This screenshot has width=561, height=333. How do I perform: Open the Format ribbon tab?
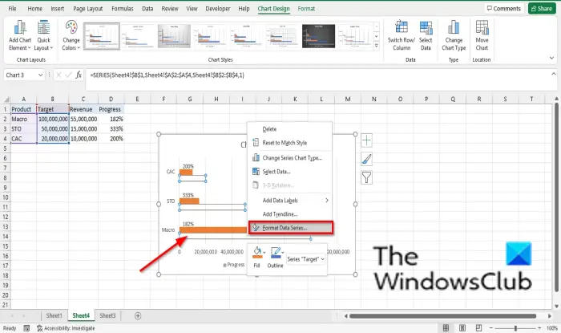point(306,9)
